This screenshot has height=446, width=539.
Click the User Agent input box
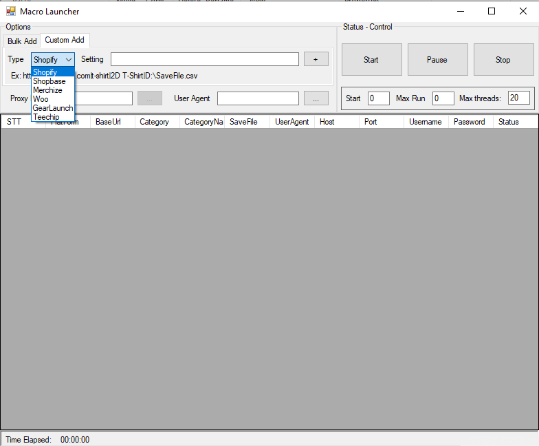(258, 98)
